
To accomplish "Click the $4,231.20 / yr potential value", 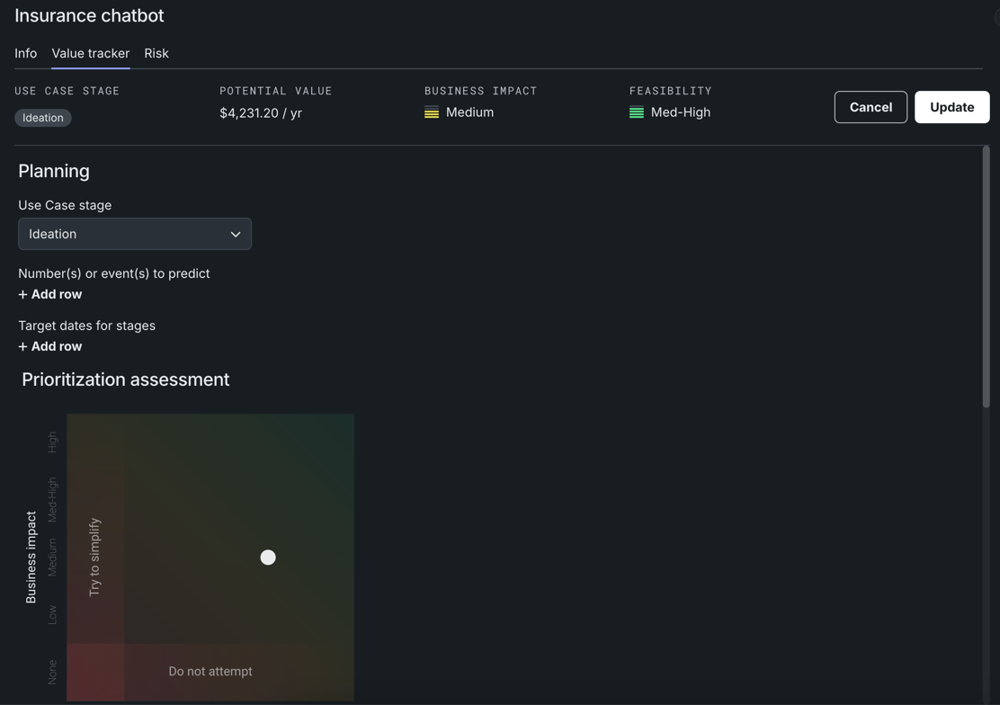I will pyautogui.click(x=261, y=113).
